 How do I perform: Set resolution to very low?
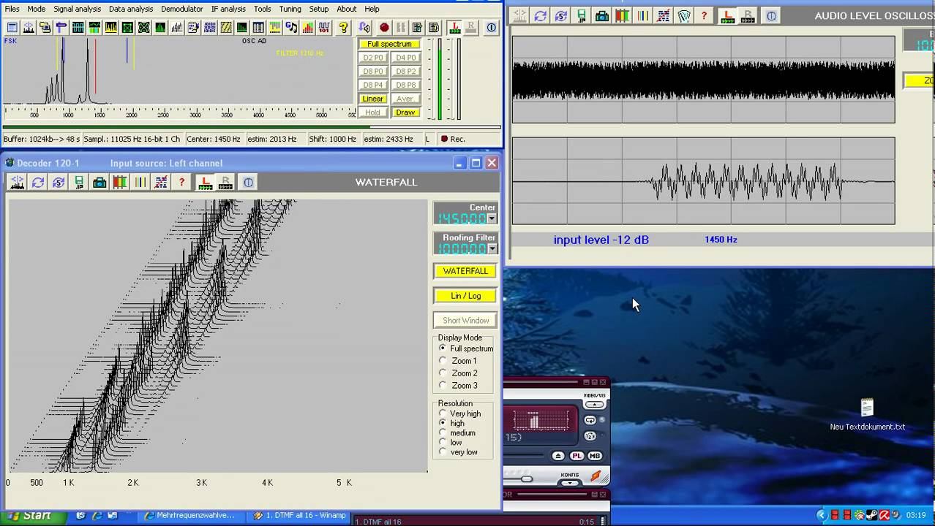click(x=443, y=451)
